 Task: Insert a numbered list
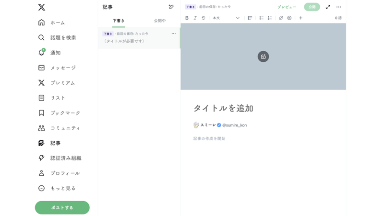270,18
